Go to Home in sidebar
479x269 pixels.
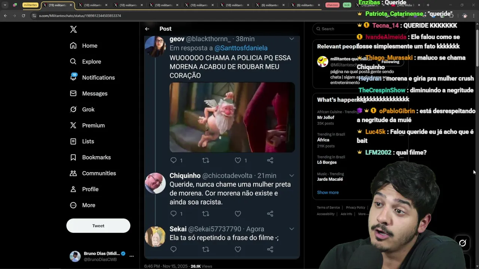[x=83, y=46]
